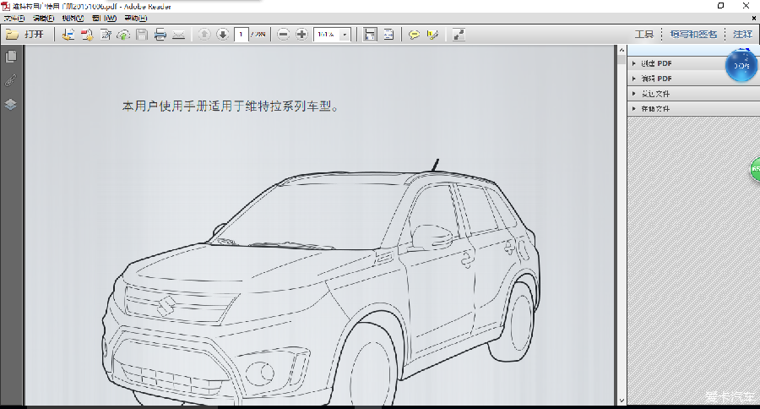Show the attachments paperclip panel
Screen dimensions: 760x409
(11, 80)
